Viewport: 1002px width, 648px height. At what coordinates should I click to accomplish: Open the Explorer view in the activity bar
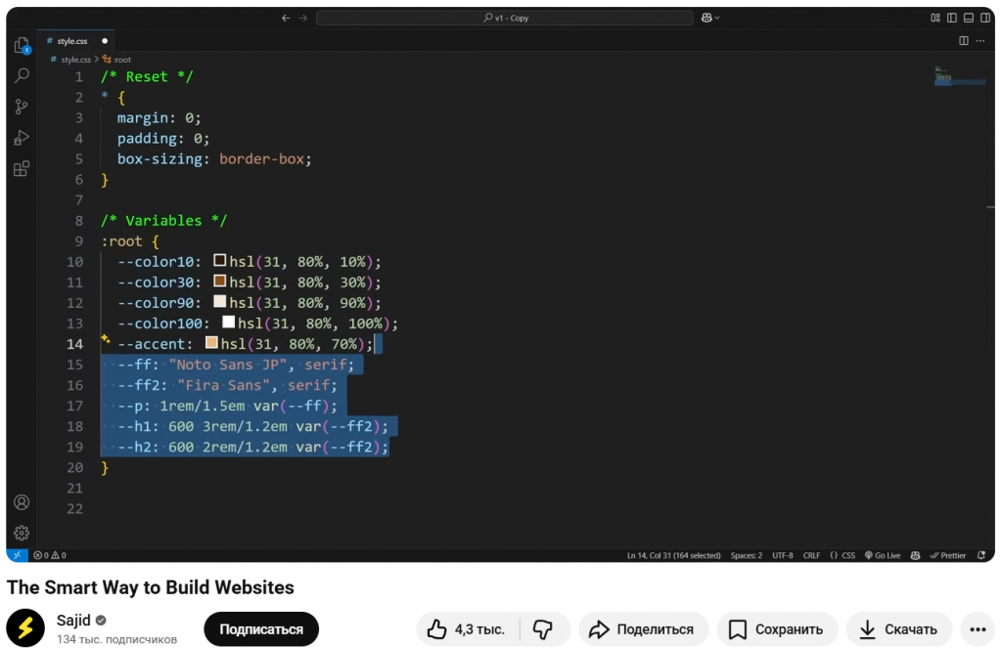click(22, 45)
